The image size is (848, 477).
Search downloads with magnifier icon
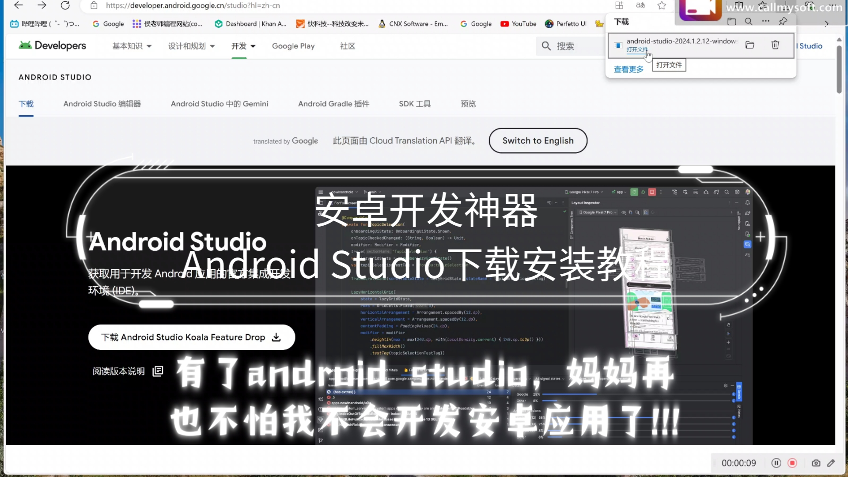tap(749, 21)
